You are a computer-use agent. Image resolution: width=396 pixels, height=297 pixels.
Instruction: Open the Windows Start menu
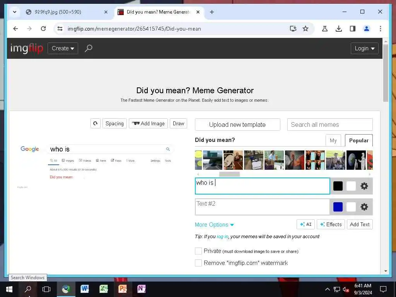pyautogui.click(x=9, y=289)
